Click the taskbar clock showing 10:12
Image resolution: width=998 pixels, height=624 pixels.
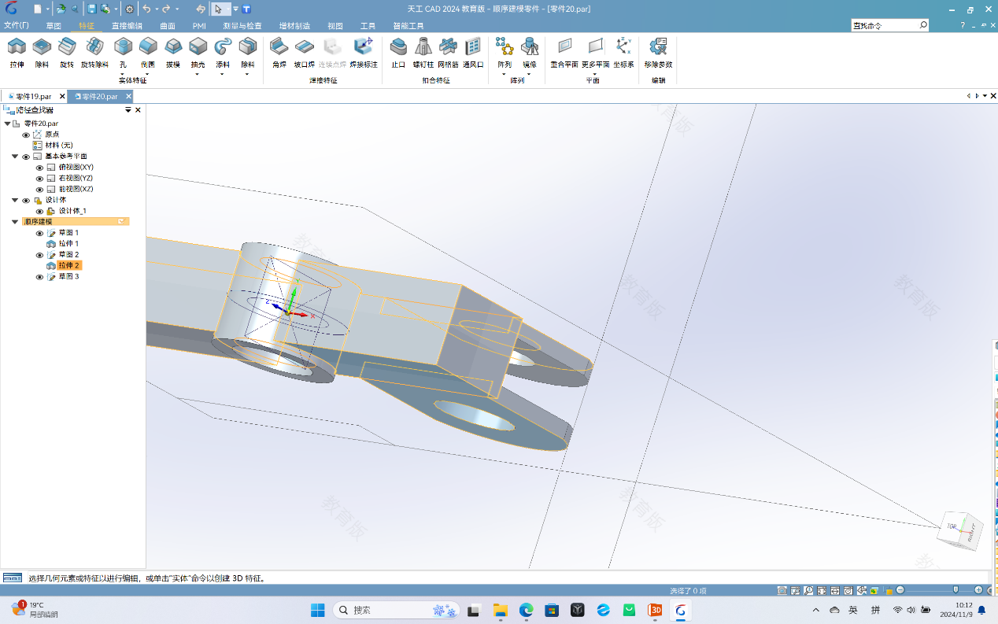pos(957,610)
